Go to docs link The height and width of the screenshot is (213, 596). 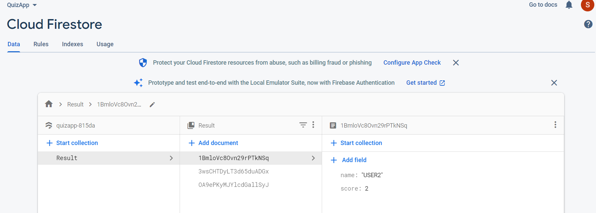point(543,5)
